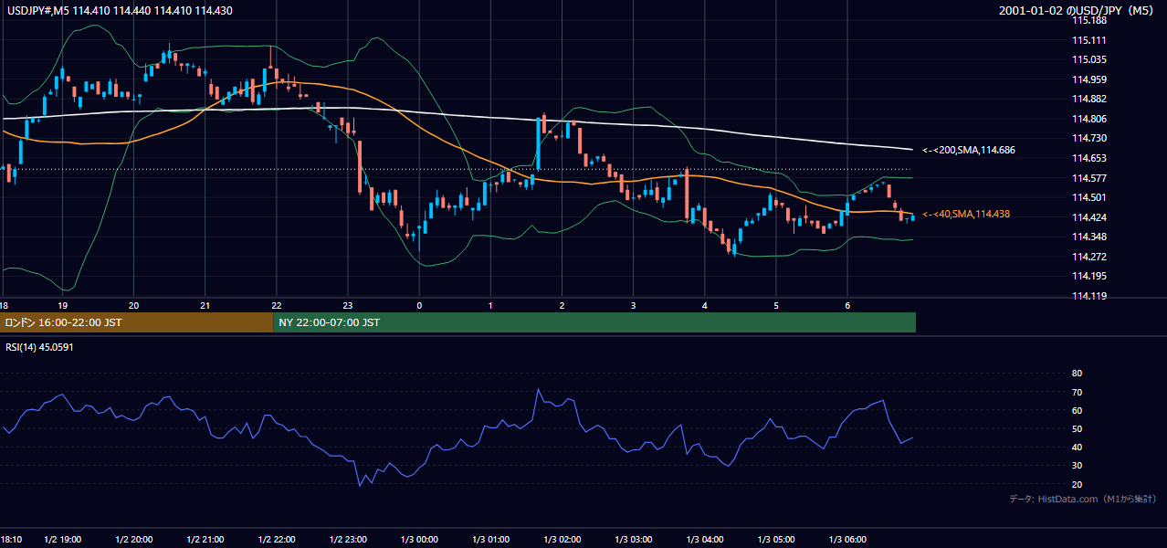Image resolution: width=1167 pixels, height=548 pixels.
Task: Click price axis label 114.959
Action: (1088, 79)
